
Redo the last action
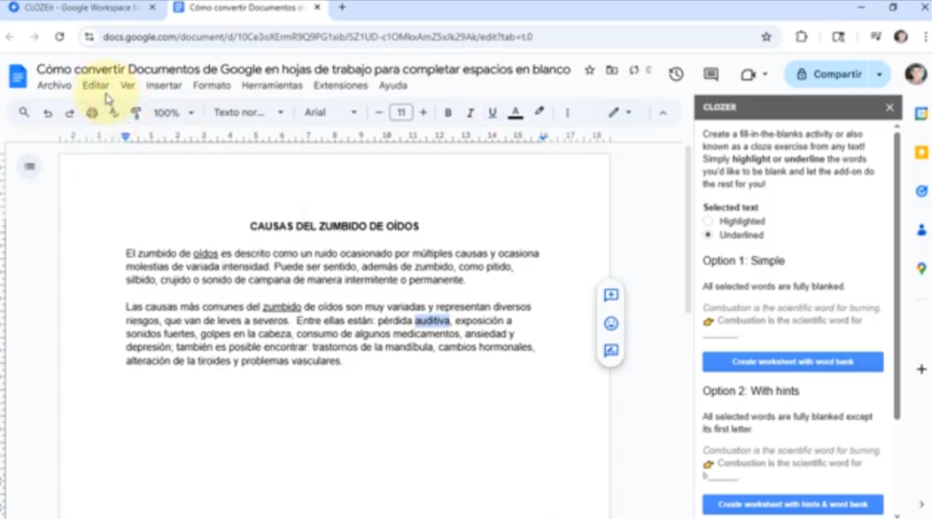69,113
